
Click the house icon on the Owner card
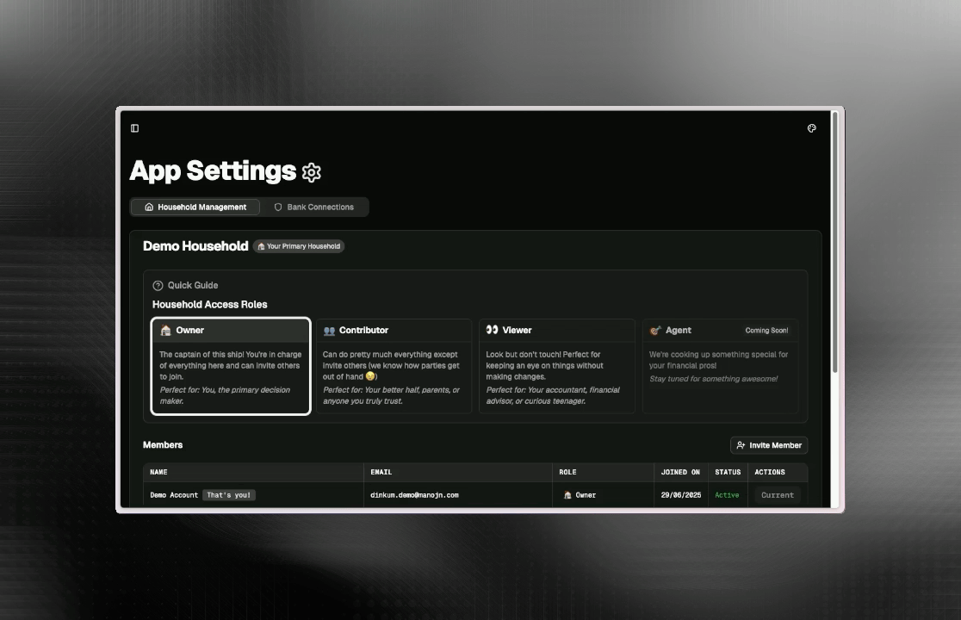[165, 330]
